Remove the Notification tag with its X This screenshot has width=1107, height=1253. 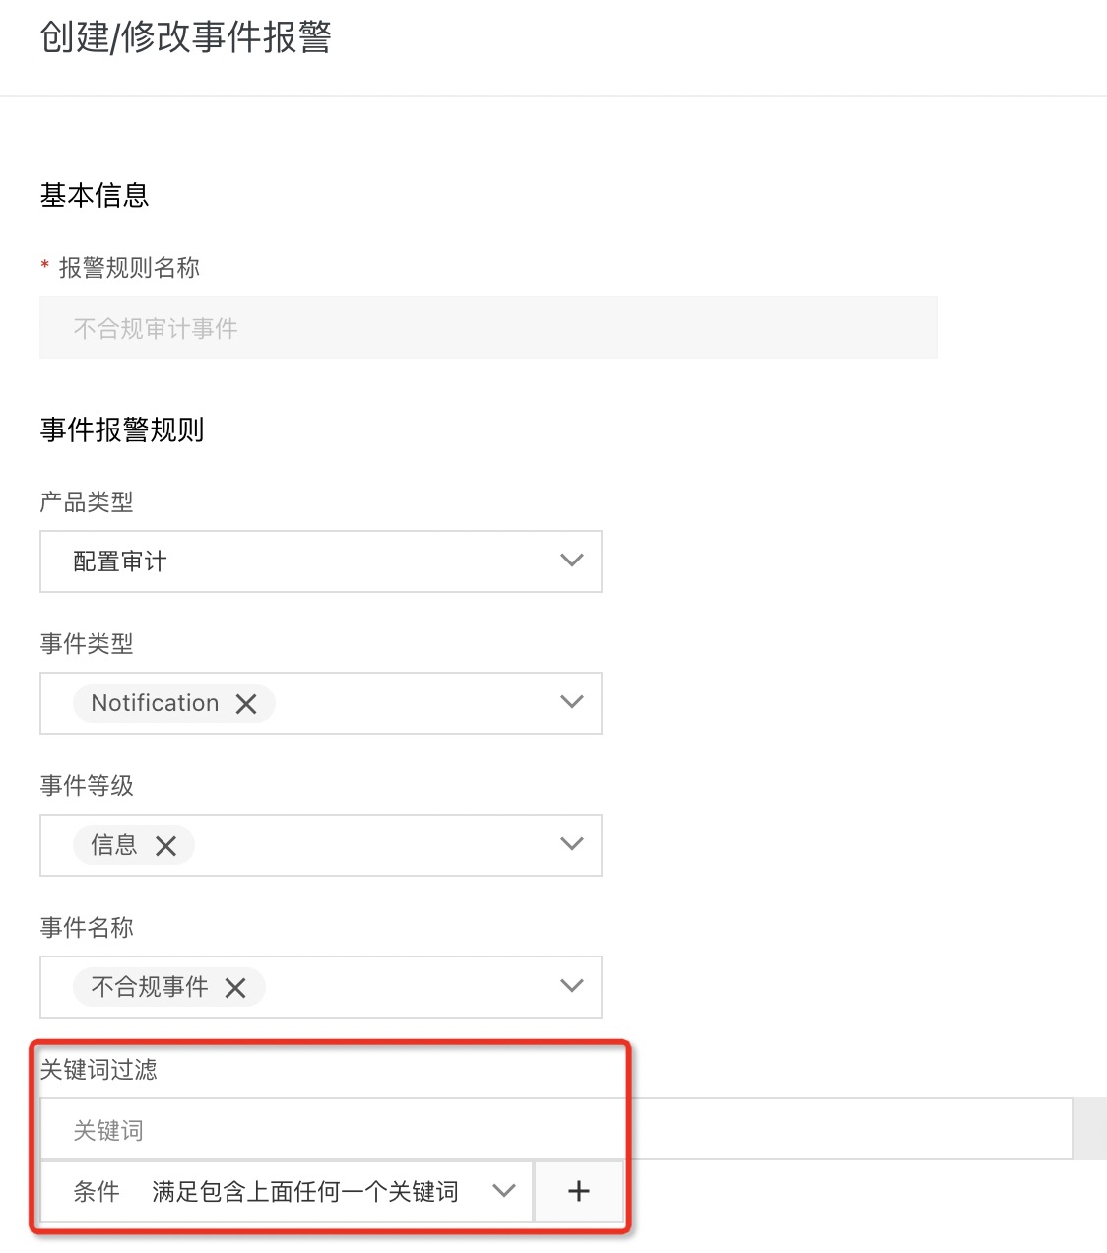(x=246, y=704)
